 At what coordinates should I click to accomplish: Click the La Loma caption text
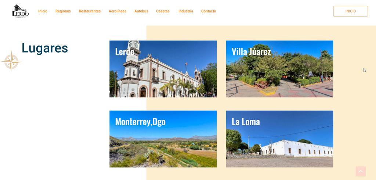(246, 122)
